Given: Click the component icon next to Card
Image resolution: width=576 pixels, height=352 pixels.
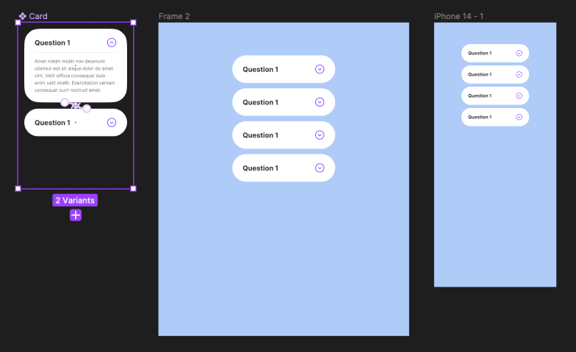Looking at the screenshot, I should pos(23,16).
